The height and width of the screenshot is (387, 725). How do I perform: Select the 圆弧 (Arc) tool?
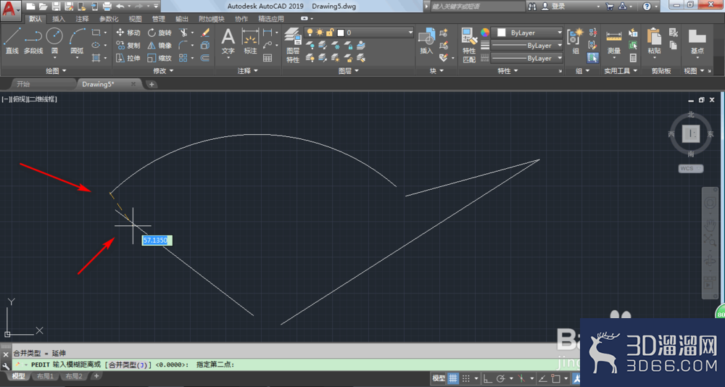[x=78, y=41]
